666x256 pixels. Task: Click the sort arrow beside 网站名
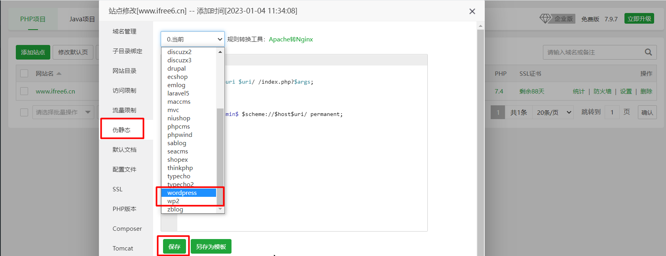[59, 73]
